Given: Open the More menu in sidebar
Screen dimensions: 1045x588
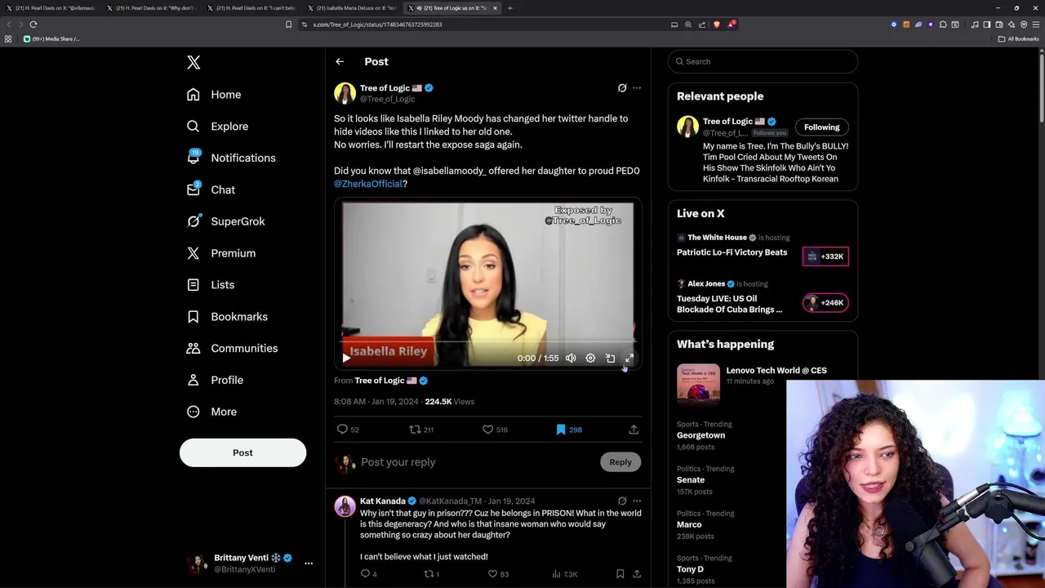Looking at the screenshot, I should (211, 412).
